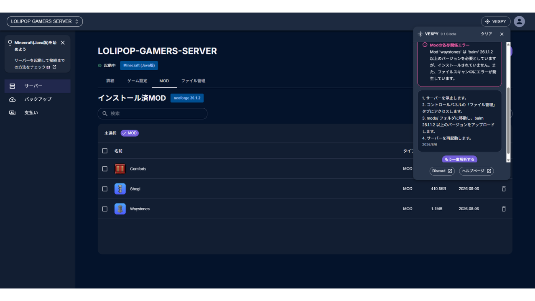Focus the 検索 mod search field

point(153,114)
